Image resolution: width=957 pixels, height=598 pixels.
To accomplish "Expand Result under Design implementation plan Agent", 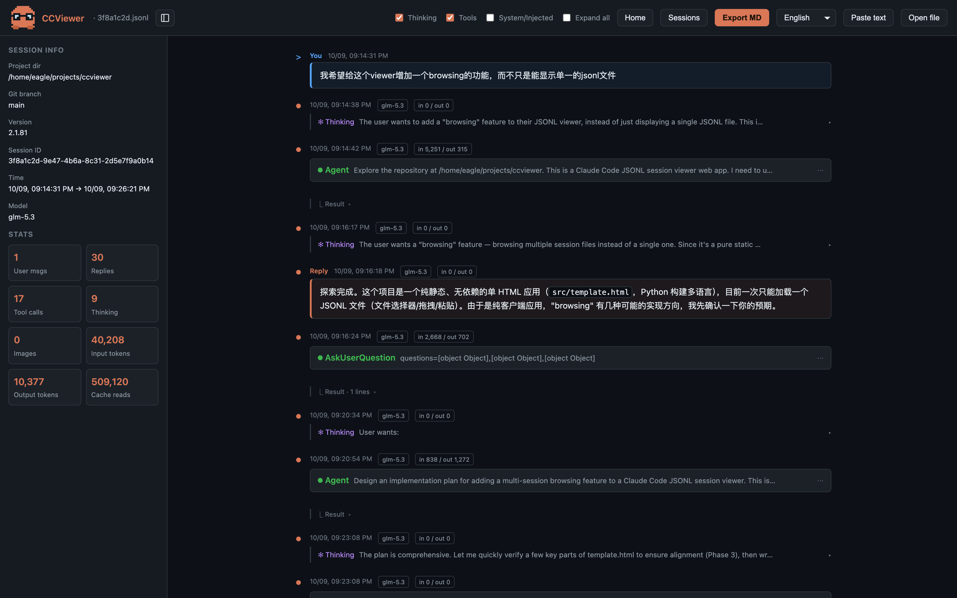I will [335, 515].
